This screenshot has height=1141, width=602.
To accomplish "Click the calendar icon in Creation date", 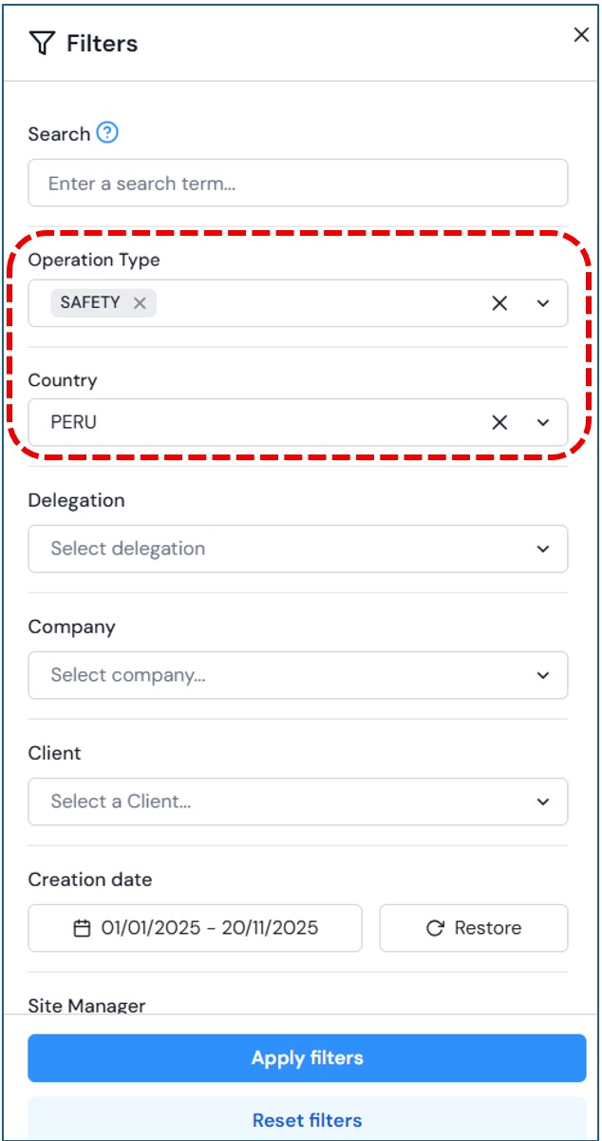I will click(x=83, y=928).
